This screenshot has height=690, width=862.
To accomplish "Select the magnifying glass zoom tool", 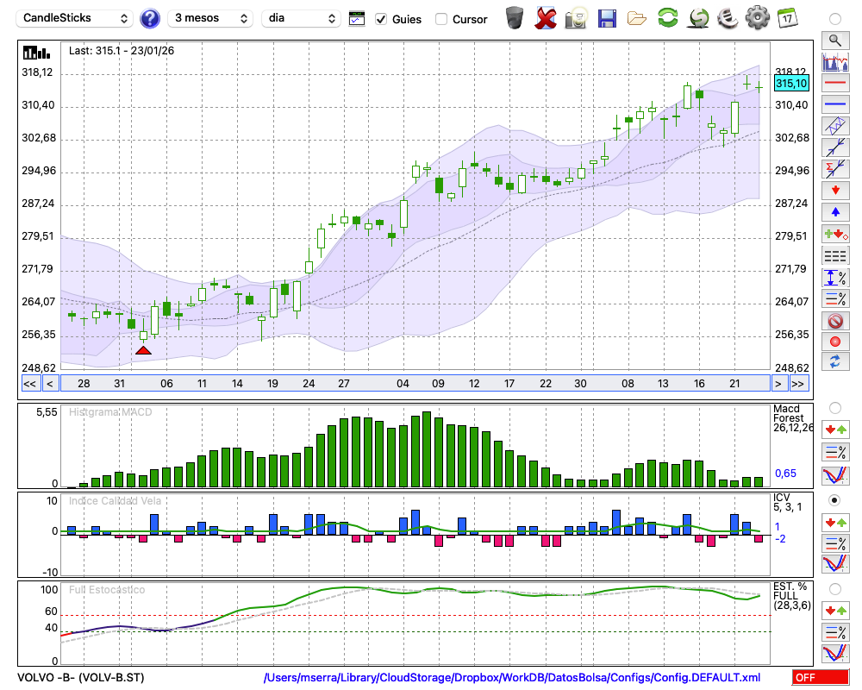I will click(x=834, y=40).
